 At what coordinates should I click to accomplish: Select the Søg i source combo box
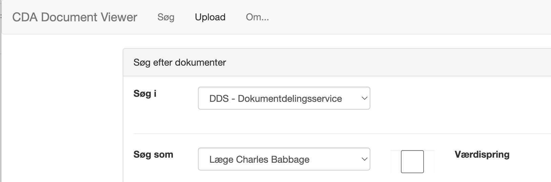284,98
